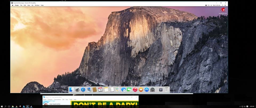Screen dimensions: 256x108
Task: Open the macOS View menu
Action: coord(29,5)
